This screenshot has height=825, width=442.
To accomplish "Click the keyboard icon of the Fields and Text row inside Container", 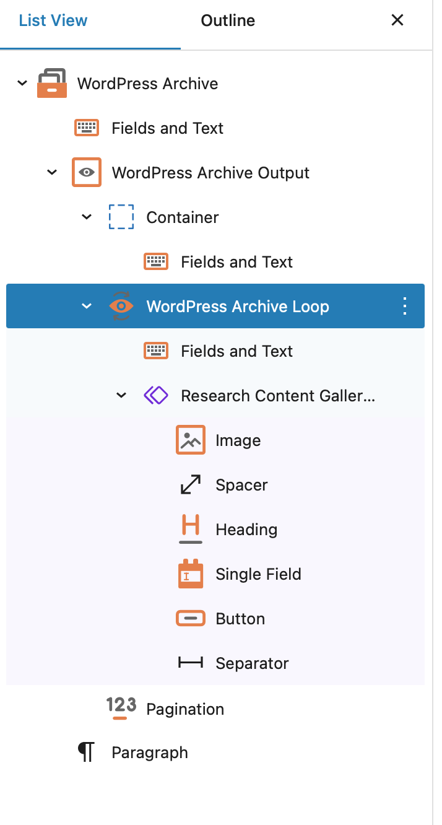I will point(156,262).
